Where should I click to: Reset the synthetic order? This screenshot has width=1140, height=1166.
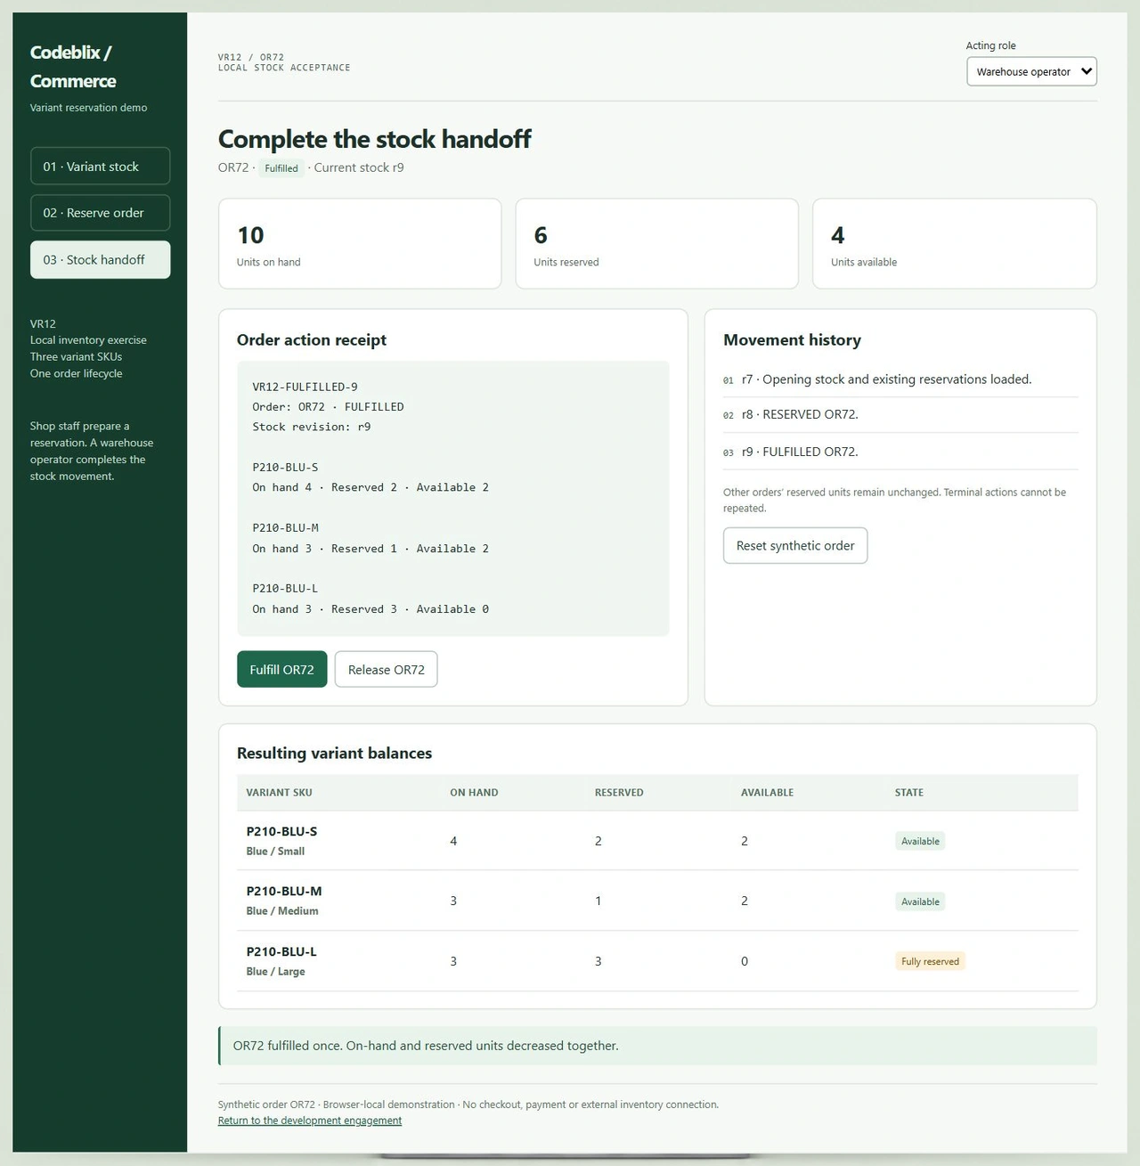(x=795, y=546)
